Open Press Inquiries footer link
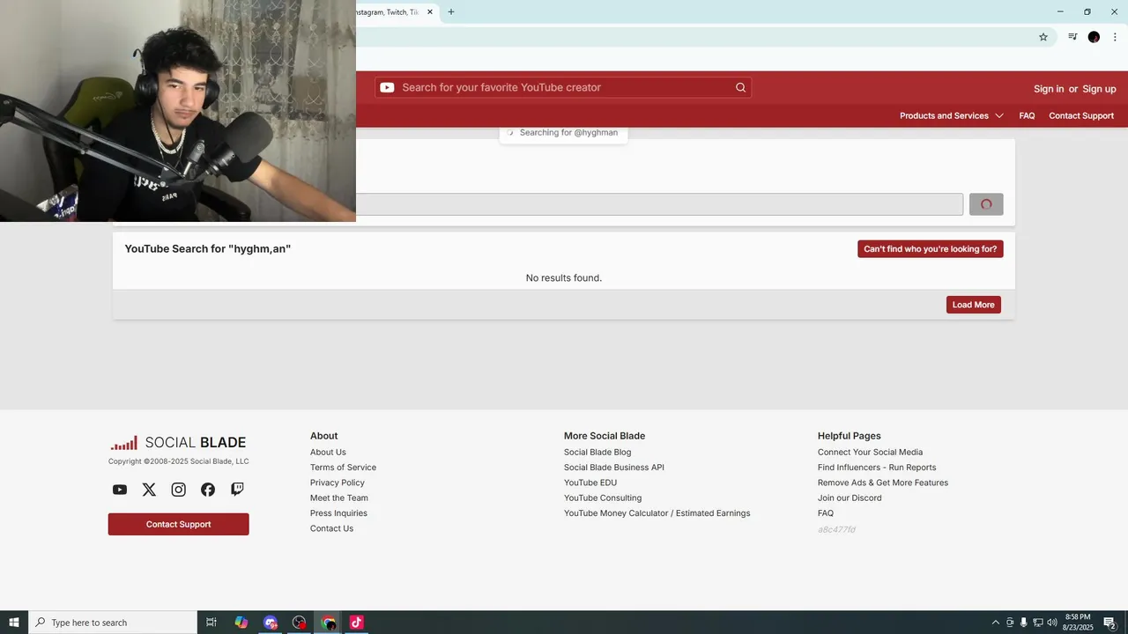This screenshot has width=1128, height=634. click(338, 513)
